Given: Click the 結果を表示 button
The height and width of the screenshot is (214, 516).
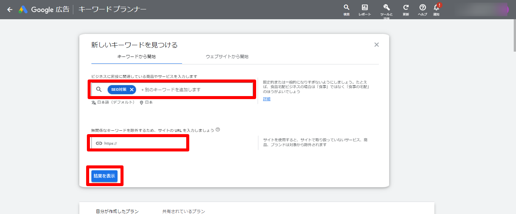Looking at the screenshot, I should coord(104,176).
